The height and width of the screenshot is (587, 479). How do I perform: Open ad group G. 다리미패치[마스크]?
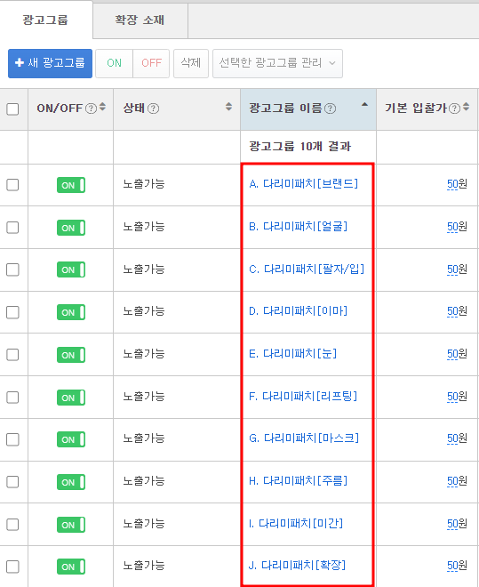pos(304,438)
